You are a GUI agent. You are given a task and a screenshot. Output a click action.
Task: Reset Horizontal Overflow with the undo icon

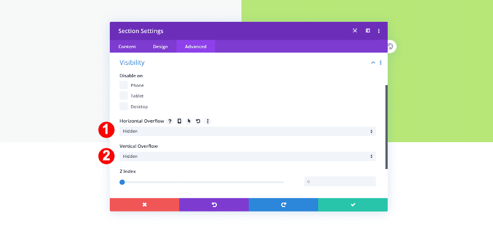click(198, 121)
